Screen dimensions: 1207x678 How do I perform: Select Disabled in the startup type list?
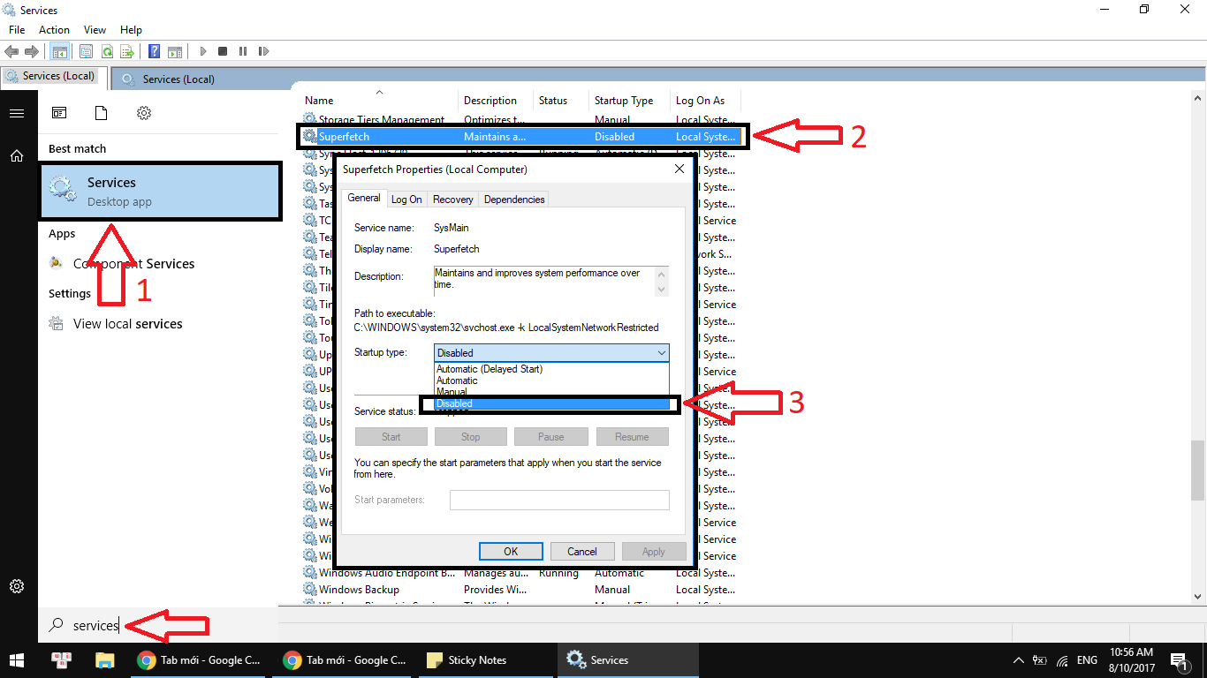[455, 403]
